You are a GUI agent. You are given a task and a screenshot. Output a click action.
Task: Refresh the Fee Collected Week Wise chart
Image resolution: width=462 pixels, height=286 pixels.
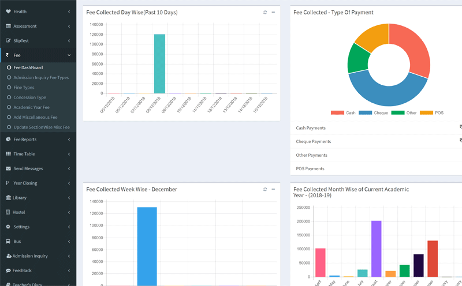[x=265, y=189]
